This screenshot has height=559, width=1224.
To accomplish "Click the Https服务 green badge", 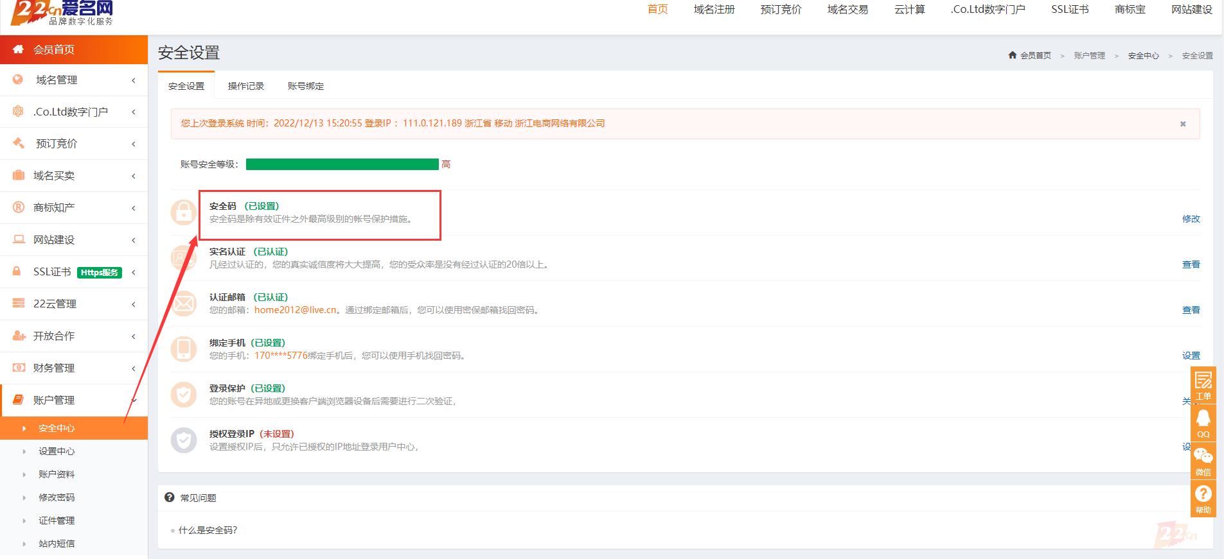I will tap(100, 273).
